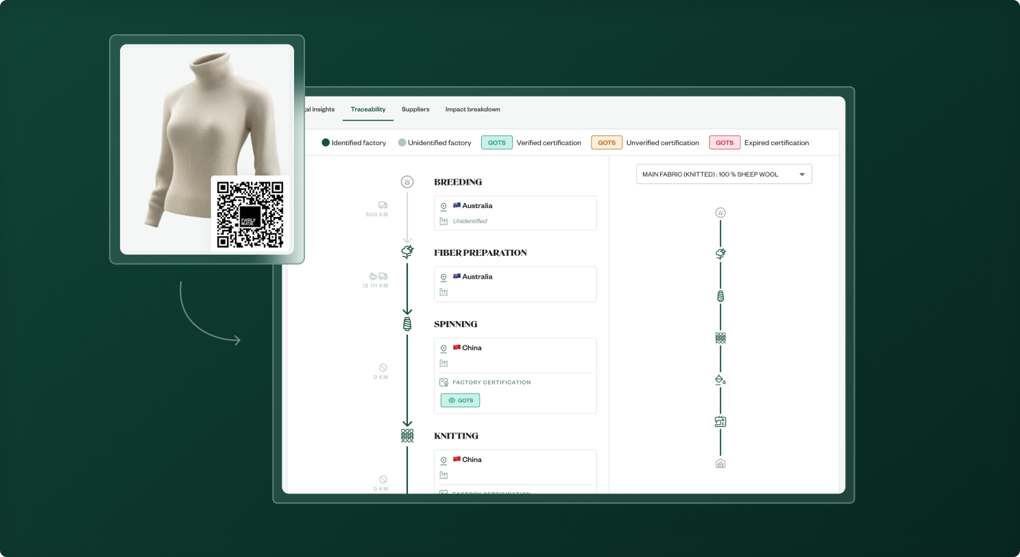Screen dimensions: 1020x557
Task: Click FACTORY CERTIFICATION label in Spinning card
Action: (491, 383)
